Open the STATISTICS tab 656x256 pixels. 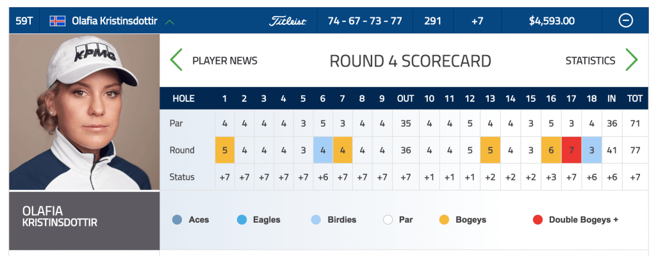(590, 61)
